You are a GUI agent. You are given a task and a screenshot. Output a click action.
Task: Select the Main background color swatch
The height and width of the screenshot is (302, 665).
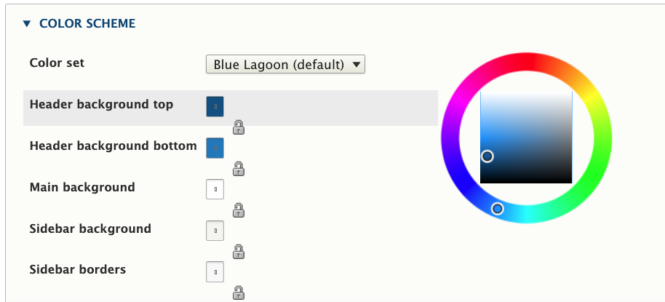(x=215, y=190)
